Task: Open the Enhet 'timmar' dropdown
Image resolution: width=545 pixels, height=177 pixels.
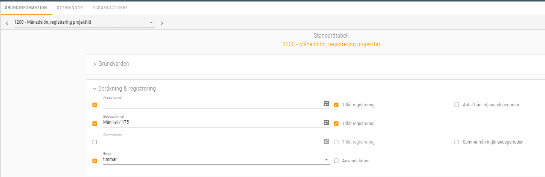Action: [x=326, y=160]
